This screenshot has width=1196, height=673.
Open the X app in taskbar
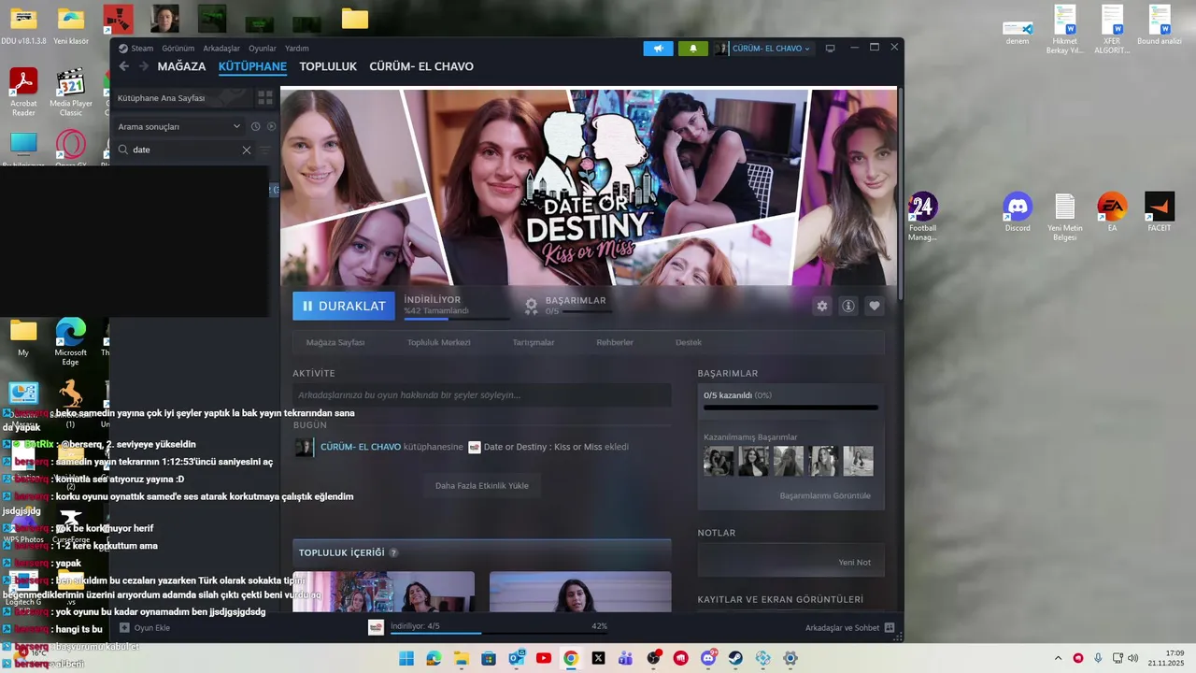(x=599, y=658)
